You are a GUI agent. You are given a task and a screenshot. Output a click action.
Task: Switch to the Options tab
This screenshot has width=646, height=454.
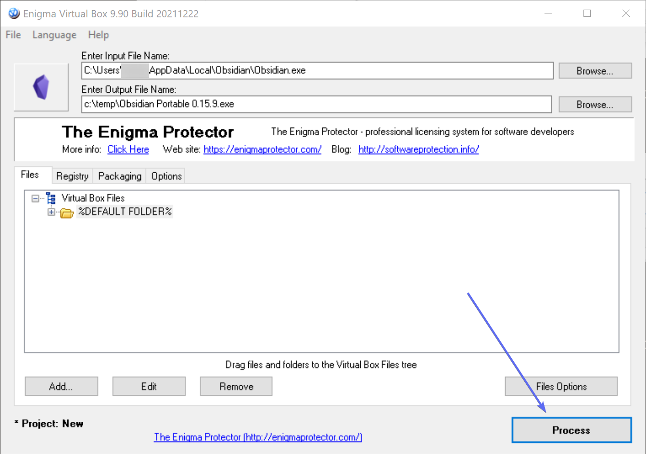click(166, 176)
